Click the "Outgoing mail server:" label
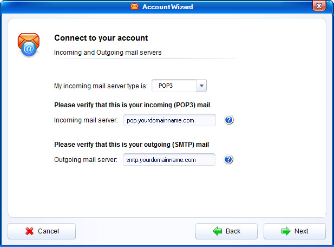 click(86, 160)
